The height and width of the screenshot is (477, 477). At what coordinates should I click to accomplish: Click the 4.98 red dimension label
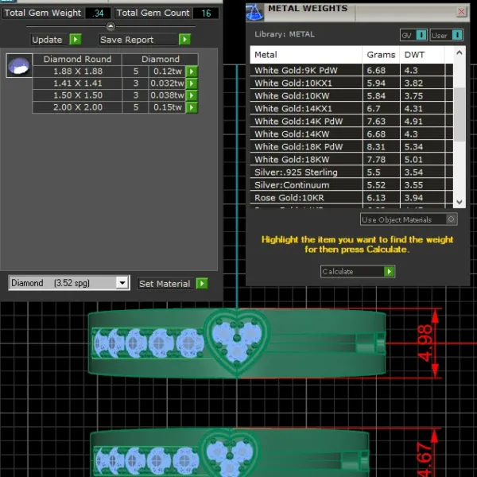[x=425, y=343]
